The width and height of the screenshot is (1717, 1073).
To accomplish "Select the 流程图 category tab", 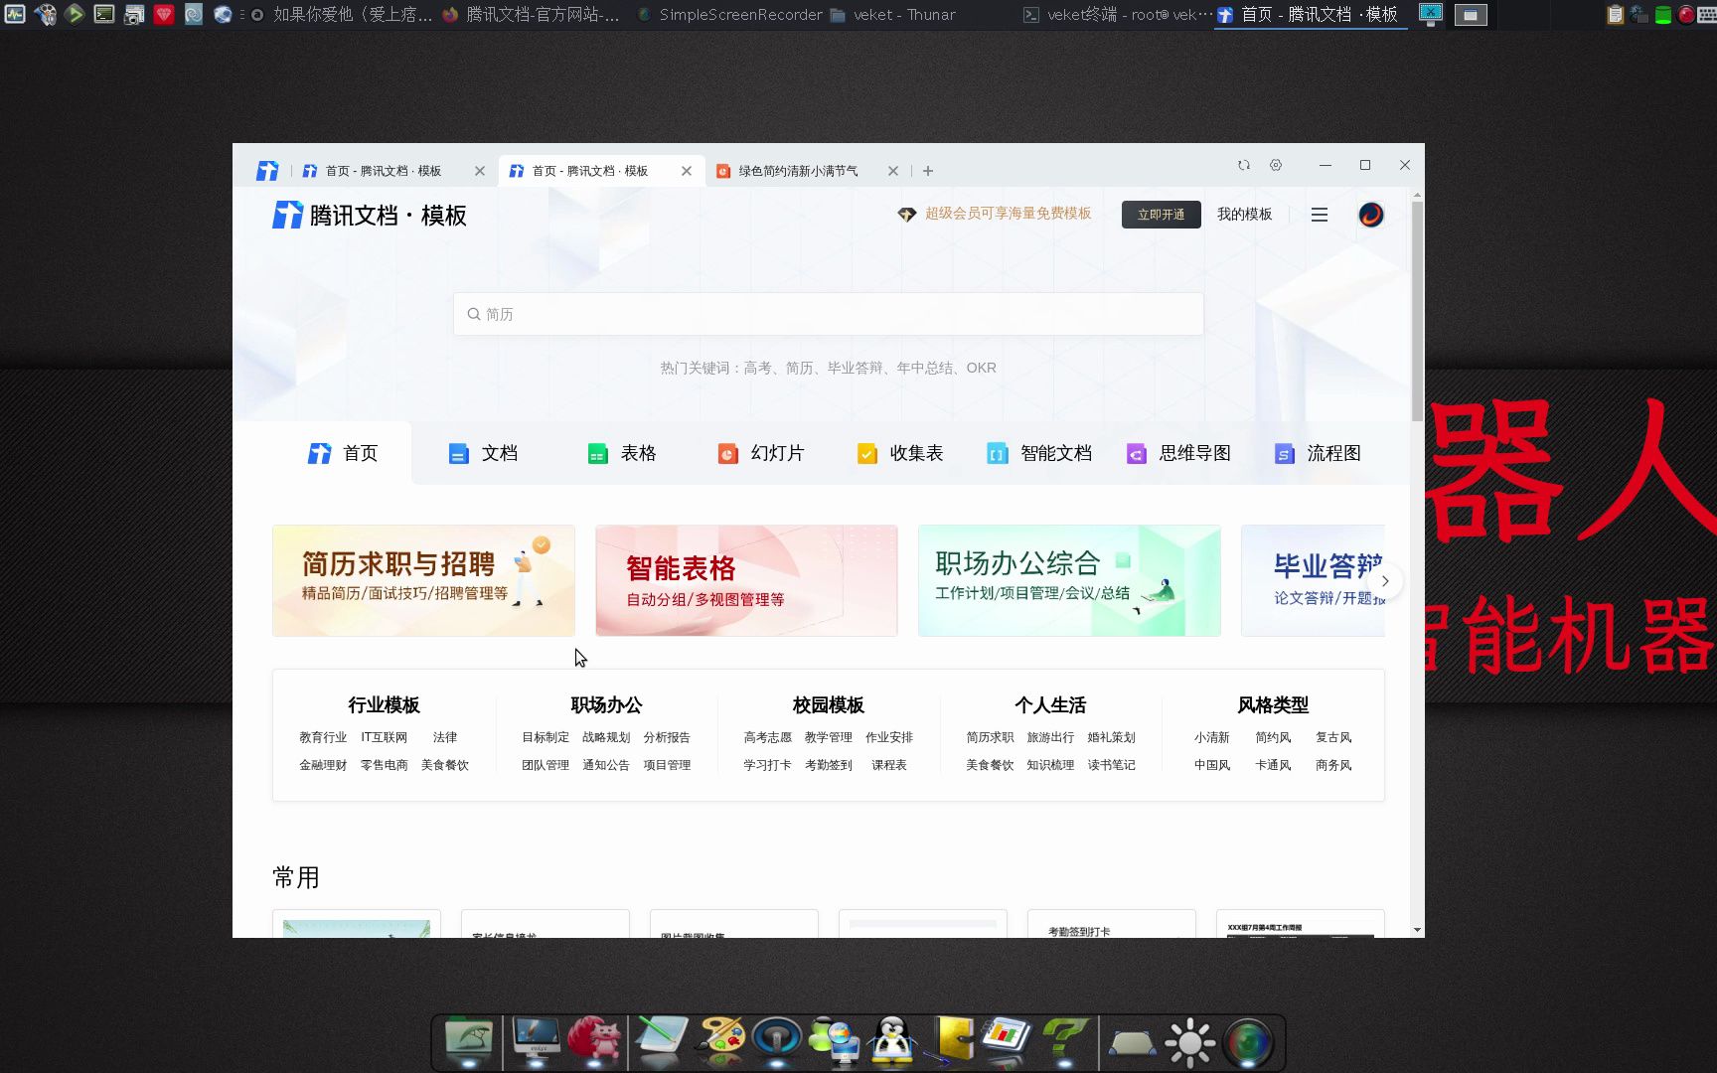I will tap(1318, 453).
